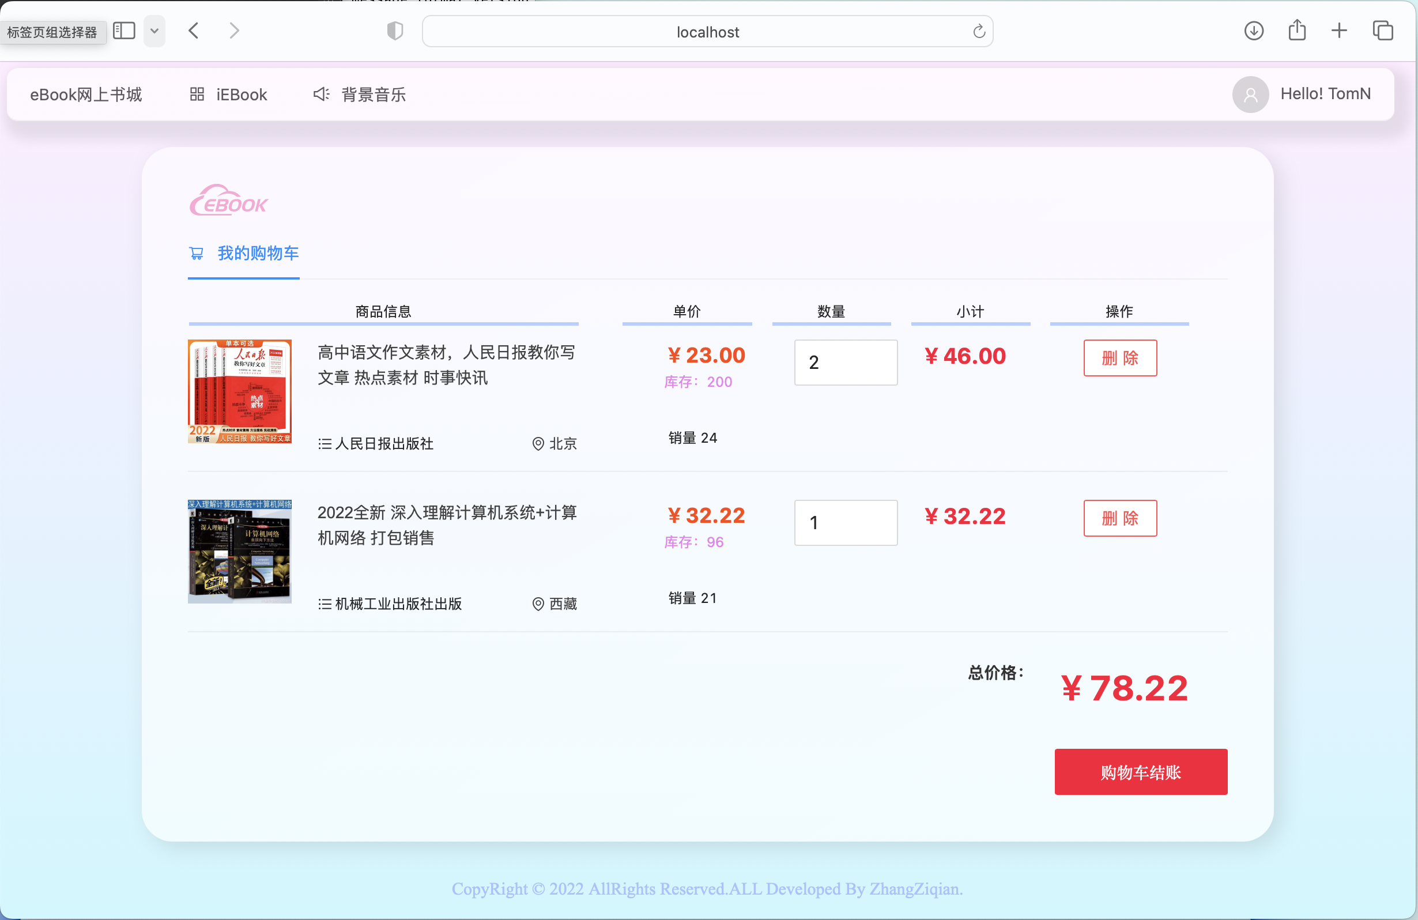The height and width of the screenshot is (920, 1418).
Task: Click the CopyRight 2022 footer text
Action: click(x=707, y=889)
